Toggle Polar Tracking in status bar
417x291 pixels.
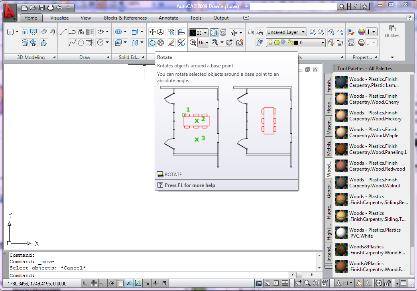112,283
